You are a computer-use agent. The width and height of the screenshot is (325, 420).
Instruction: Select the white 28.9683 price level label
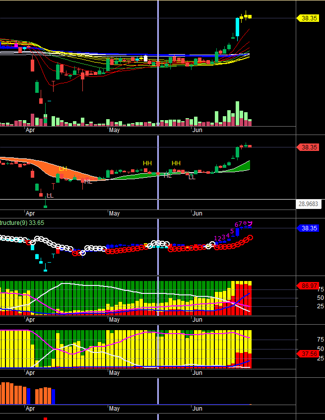coord(309,204)
